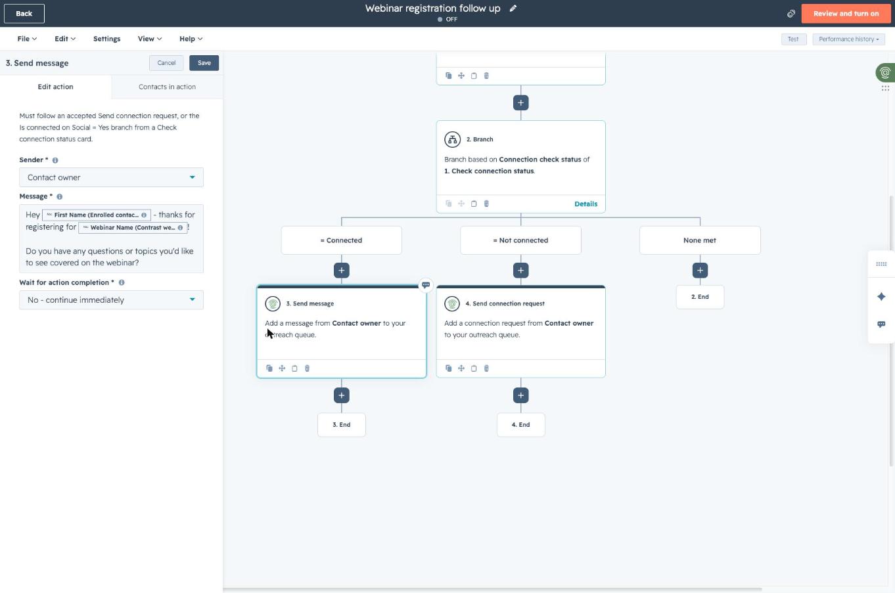Open Wait for action completion dropdown
Image resolution: width=895 pixels, height=593 pixels.
(x=111, y=300)
